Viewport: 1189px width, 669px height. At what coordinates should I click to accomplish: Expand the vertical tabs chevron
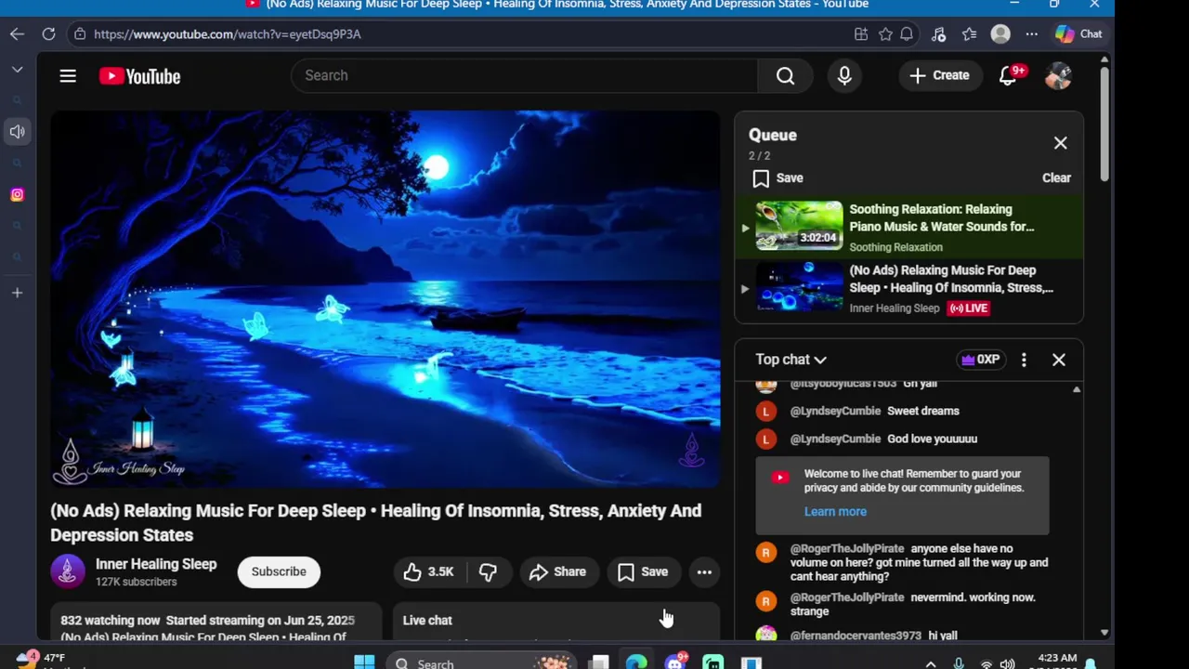[17, 70]
